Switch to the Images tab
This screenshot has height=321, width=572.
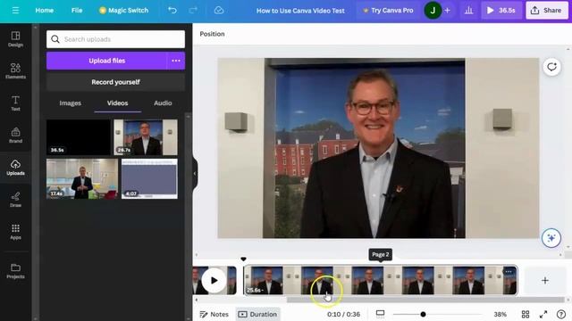[x=70, y=103]
